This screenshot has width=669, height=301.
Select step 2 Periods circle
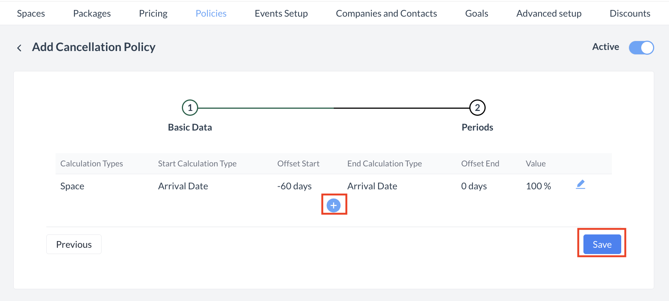477,108
